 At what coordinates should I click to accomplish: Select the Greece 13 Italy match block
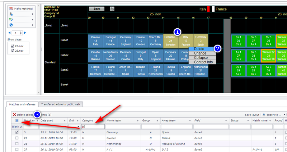coord(95,41)
